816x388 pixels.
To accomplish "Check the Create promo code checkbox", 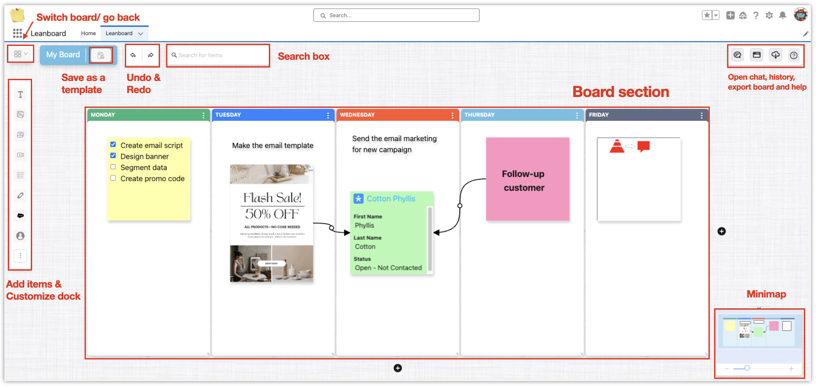I will pos(113,178).
